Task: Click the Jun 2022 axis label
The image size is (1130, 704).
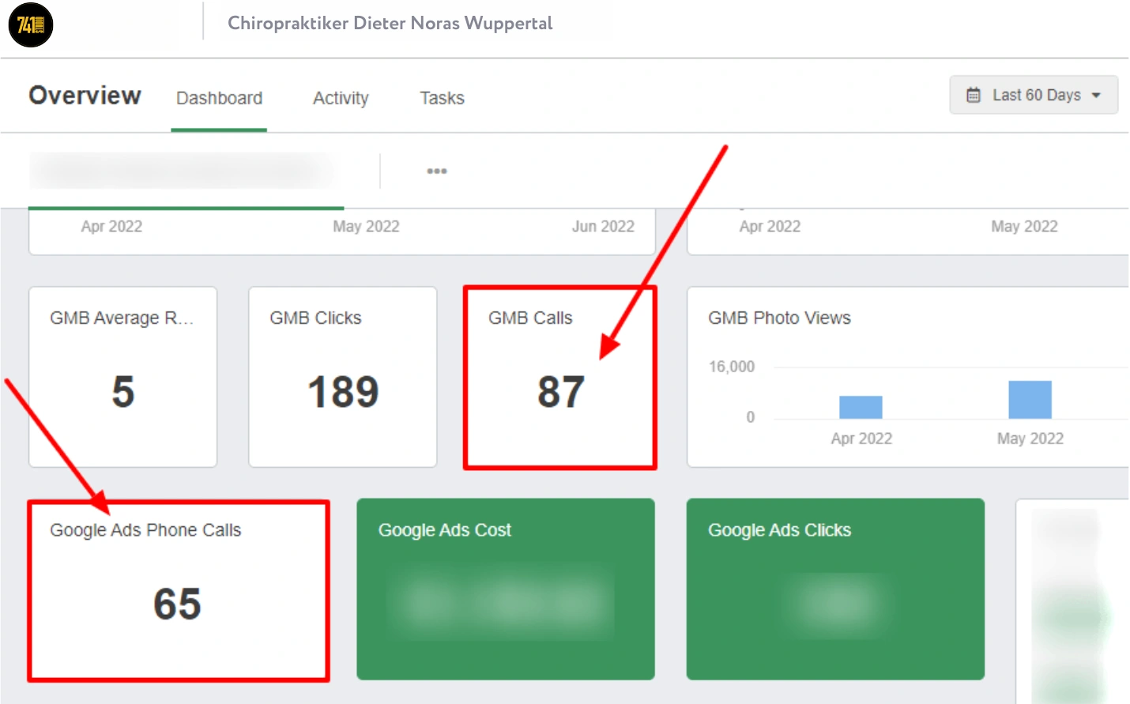Action: tap(603, 227)
